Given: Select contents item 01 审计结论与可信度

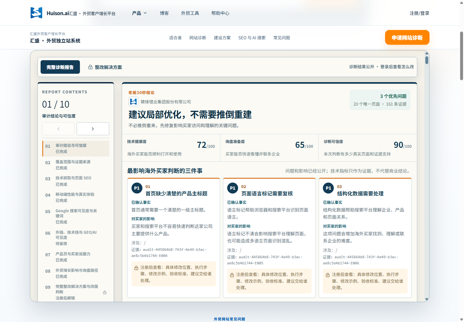Looking at the screenshot, I should pos(76,148).
